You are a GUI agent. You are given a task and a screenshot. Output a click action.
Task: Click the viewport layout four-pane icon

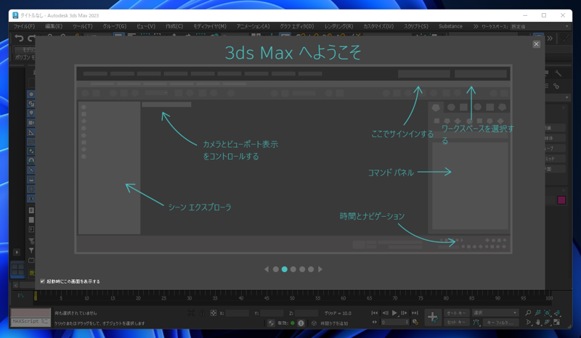[17, 269]
